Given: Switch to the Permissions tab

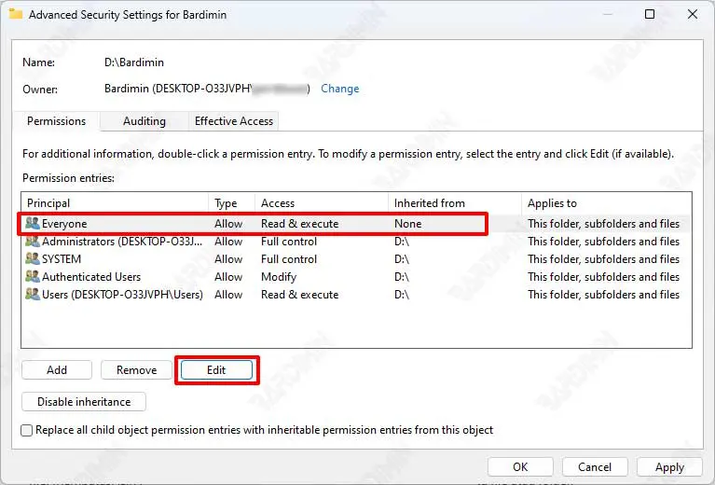Looking at the screenshot, I should [x=56, y=121].
